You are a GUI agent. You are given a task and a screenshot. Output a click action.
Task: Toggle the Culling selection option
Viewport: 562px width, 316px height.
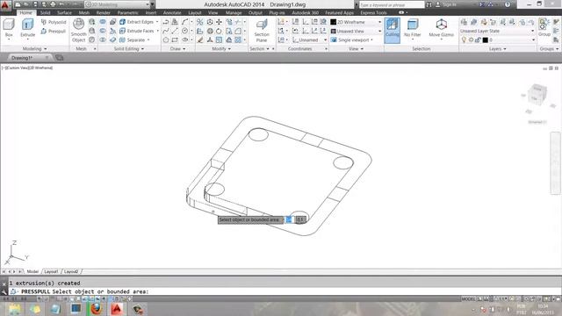[x=393, y=31]
